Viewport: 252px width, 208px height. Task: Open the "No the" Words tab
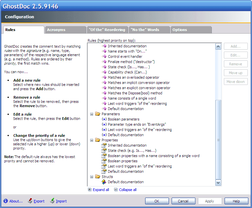(149, 30)
